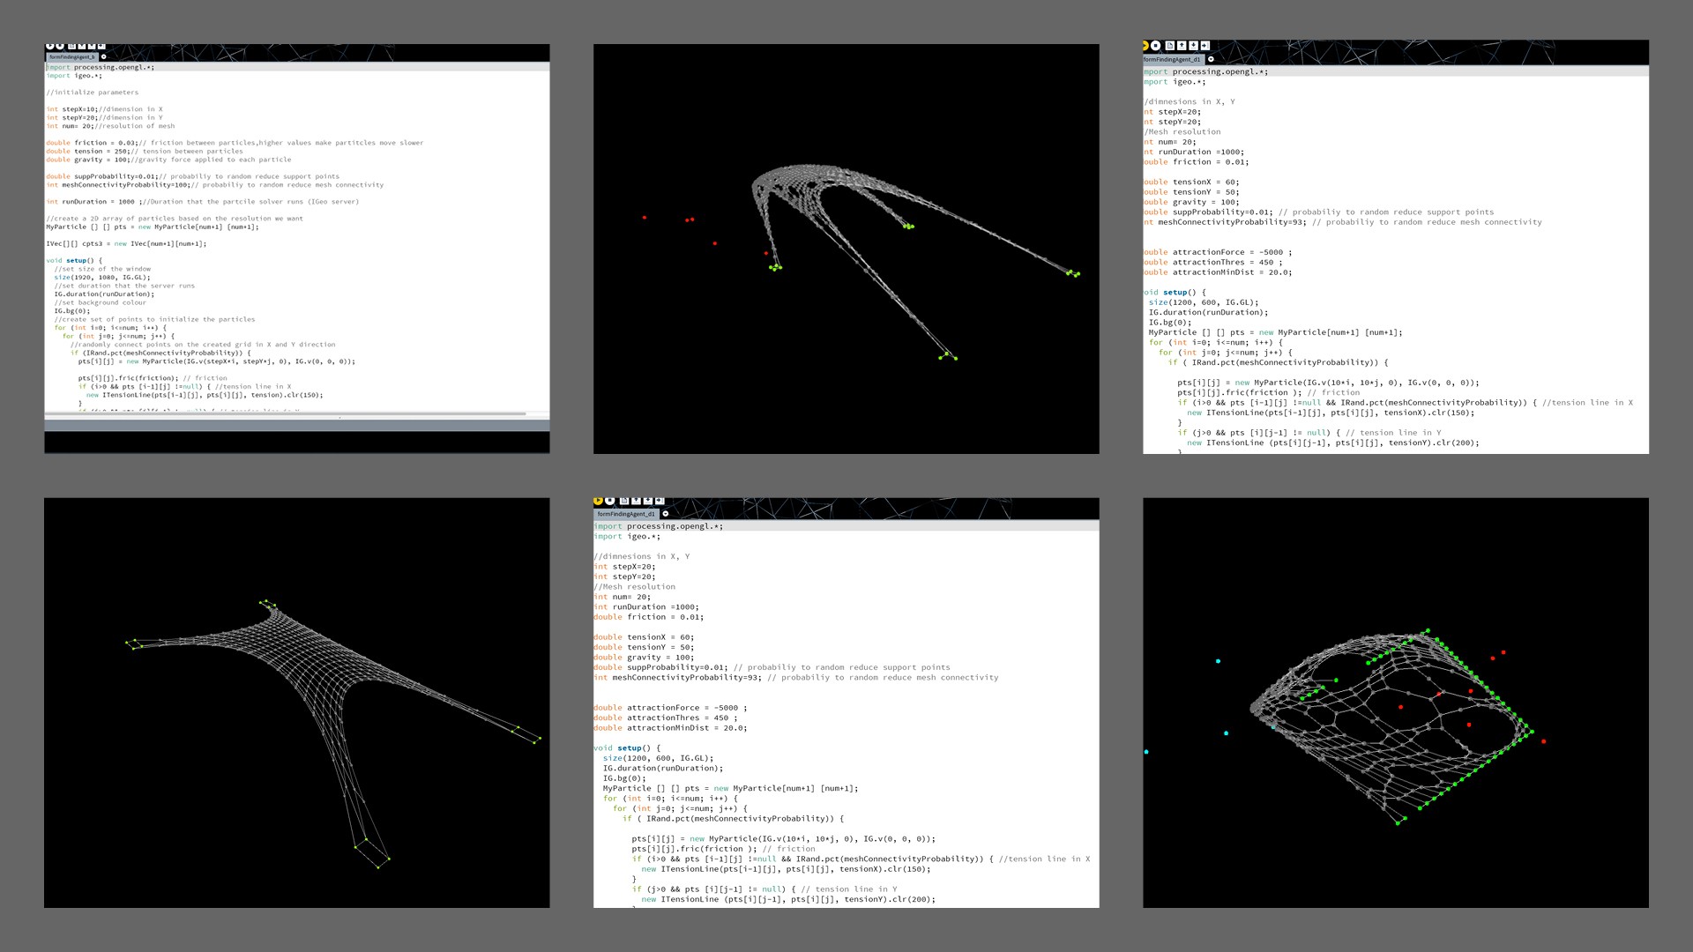Viewport: 1693px width, 952px height.
Task: Click 'void setup()' line in lower-middle editor
Action: (627, 748)
